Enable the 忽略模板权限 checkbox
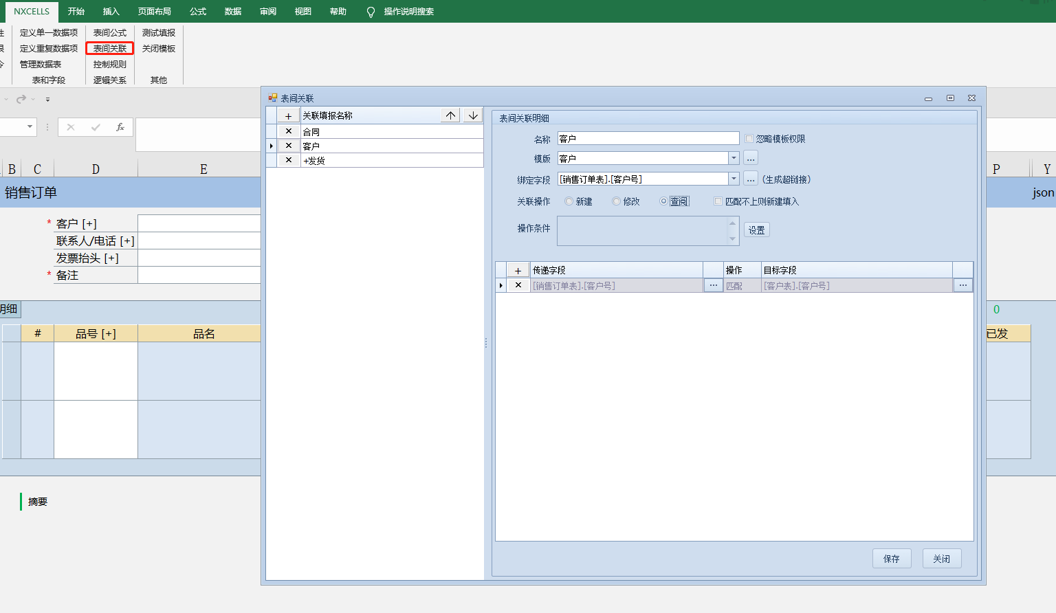The width and height of the screenshot is (1056, 613). pos(749,139)
